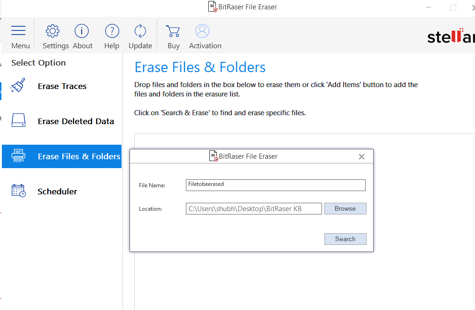Open the Activation user icon
Screen dimensions: 475x310
coord(202,31)
